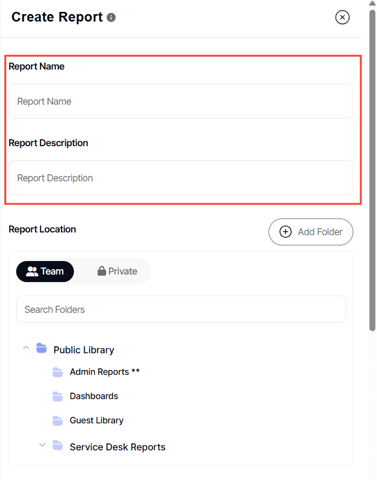Close the Create Report panel
The width and height of the screenshot is (377, 480).
(342, 17)
